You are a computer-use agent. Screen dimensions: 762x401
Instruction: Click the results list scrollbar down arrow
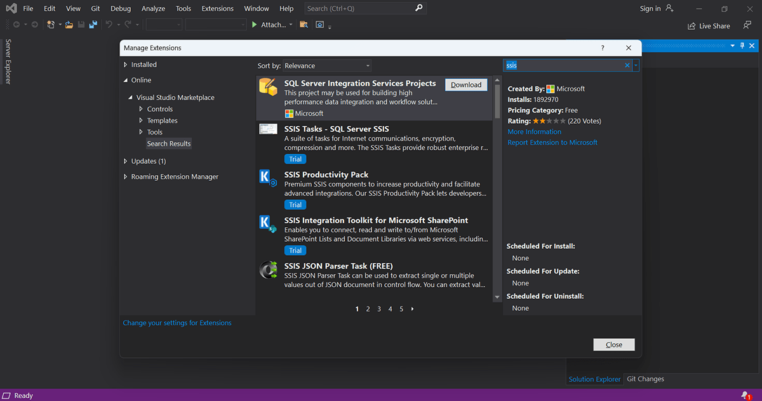(498, 296)
